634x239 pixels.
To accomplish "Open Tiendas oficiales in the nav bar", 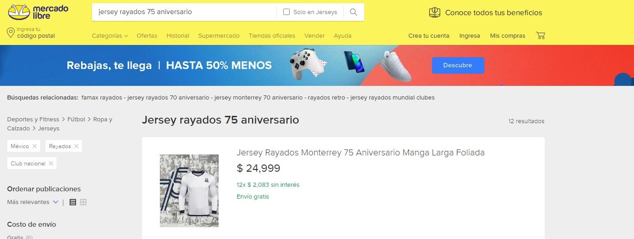I will (272, 35).
